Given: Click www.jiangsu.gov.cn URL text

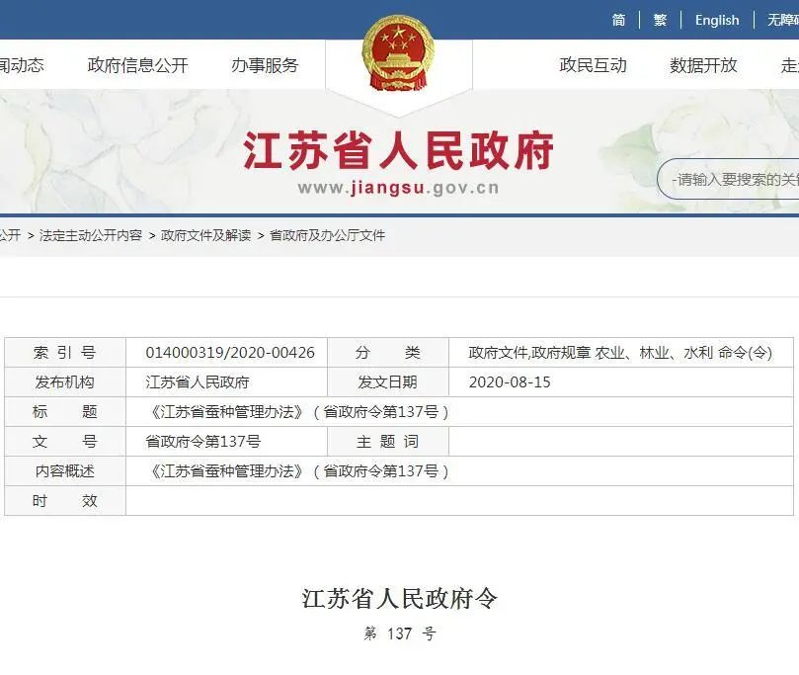Looking at the screenshot, I should click(398, 188).
